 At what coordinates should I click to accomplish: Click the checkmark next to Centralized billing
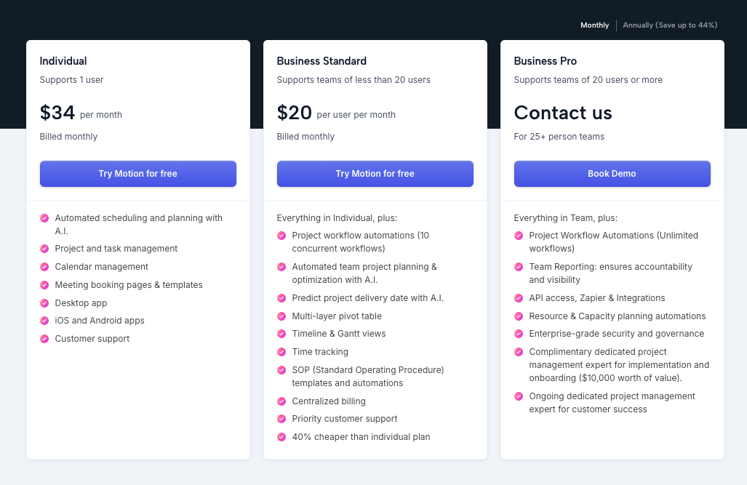pos(281,401)
